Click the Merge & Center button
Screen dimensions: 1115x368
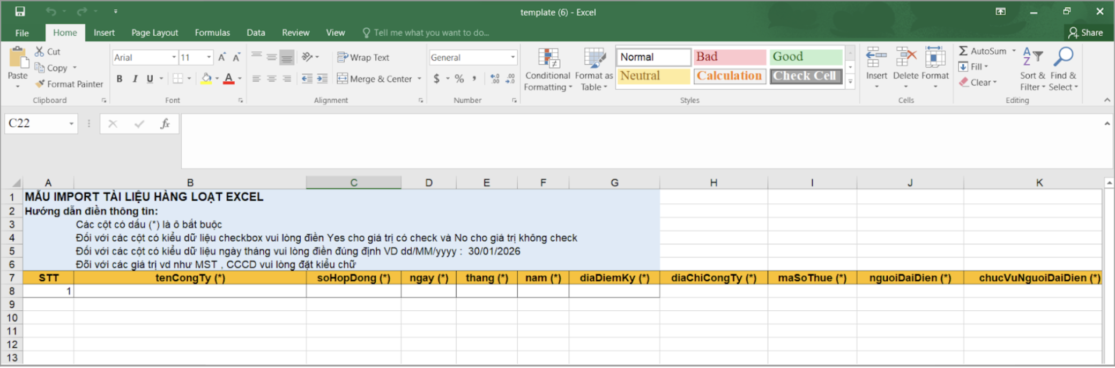click(375, 79)
